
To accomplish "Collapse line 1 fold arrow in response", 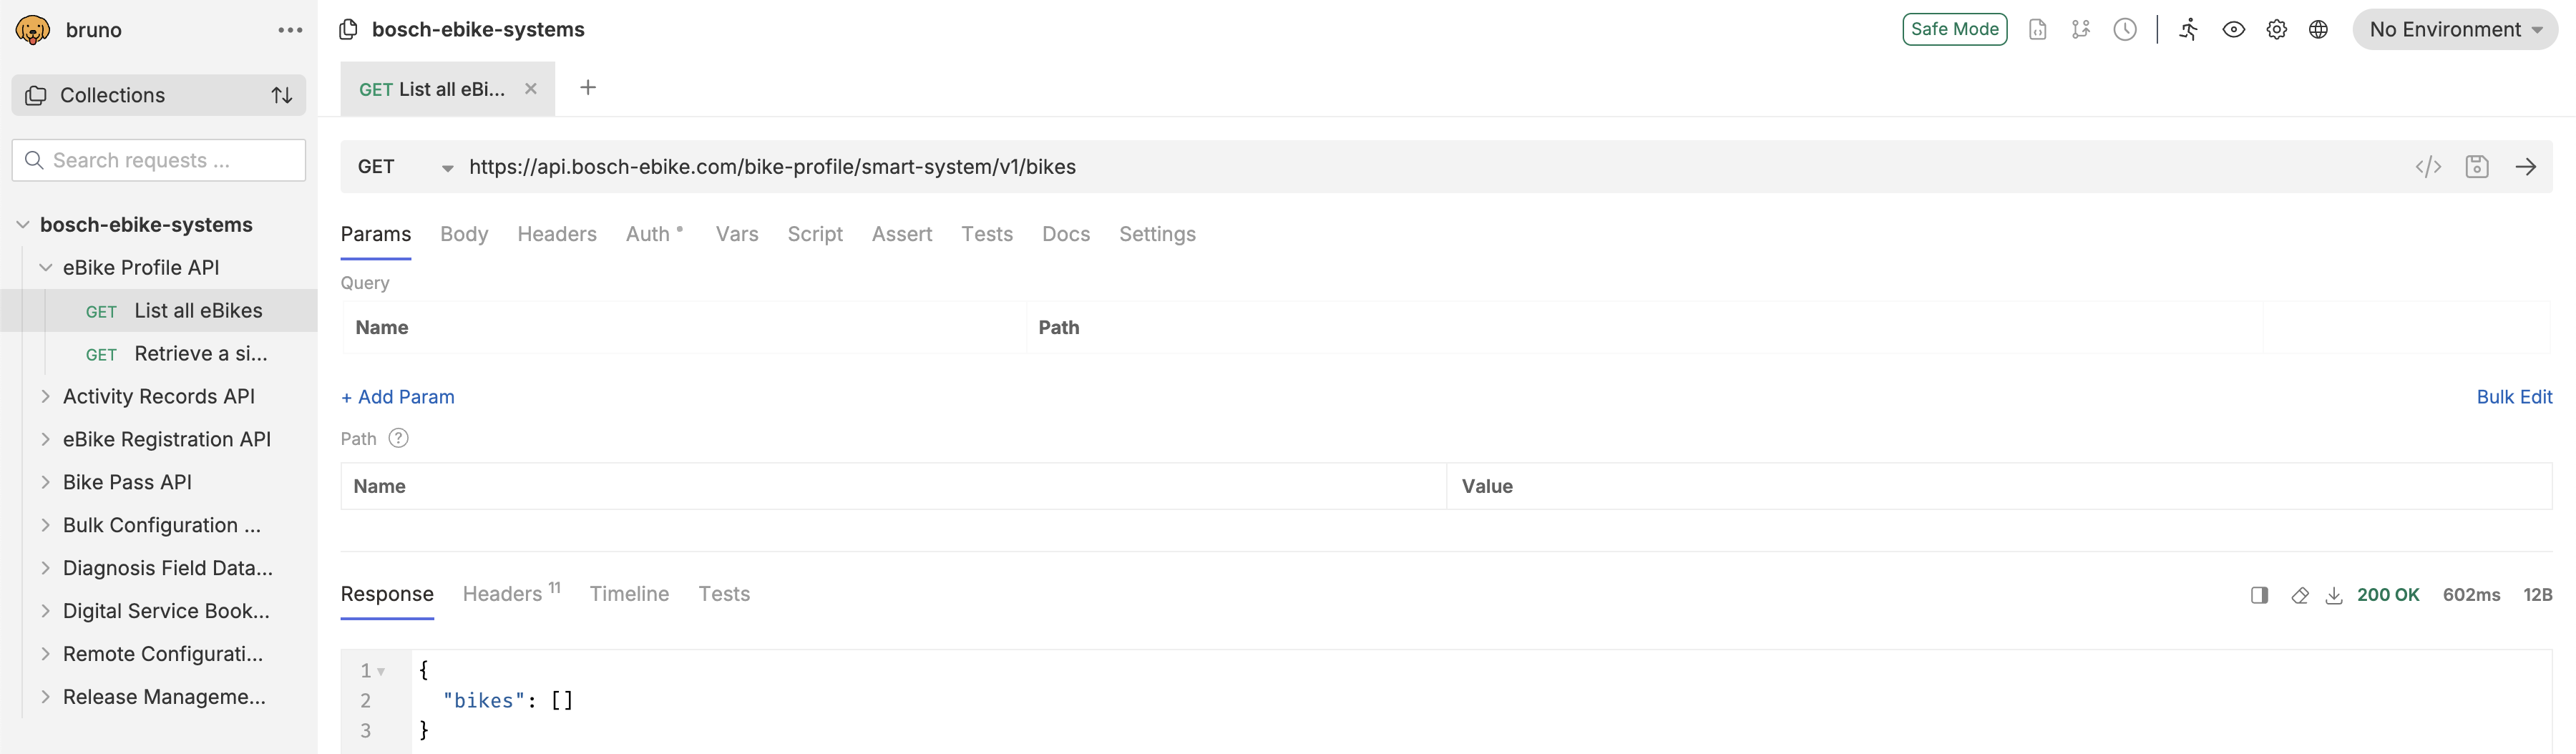I will tap(381, 672).
